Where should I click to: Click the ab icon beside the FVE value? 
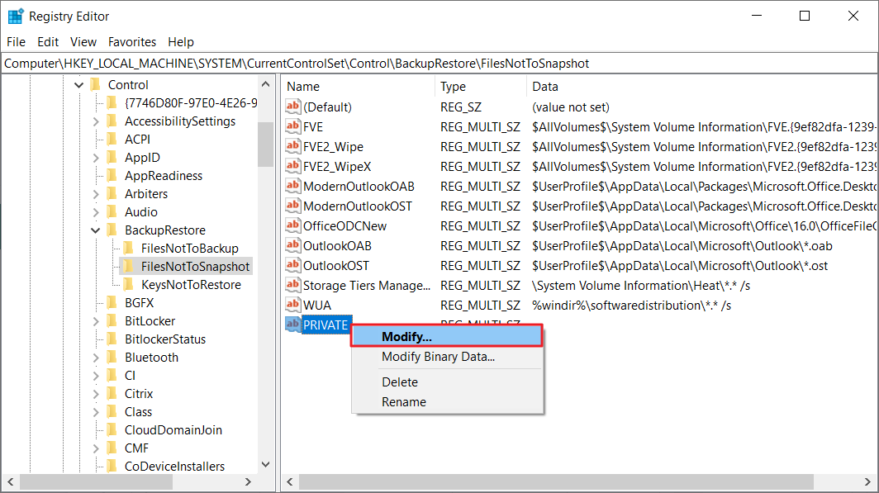point(292,126)
